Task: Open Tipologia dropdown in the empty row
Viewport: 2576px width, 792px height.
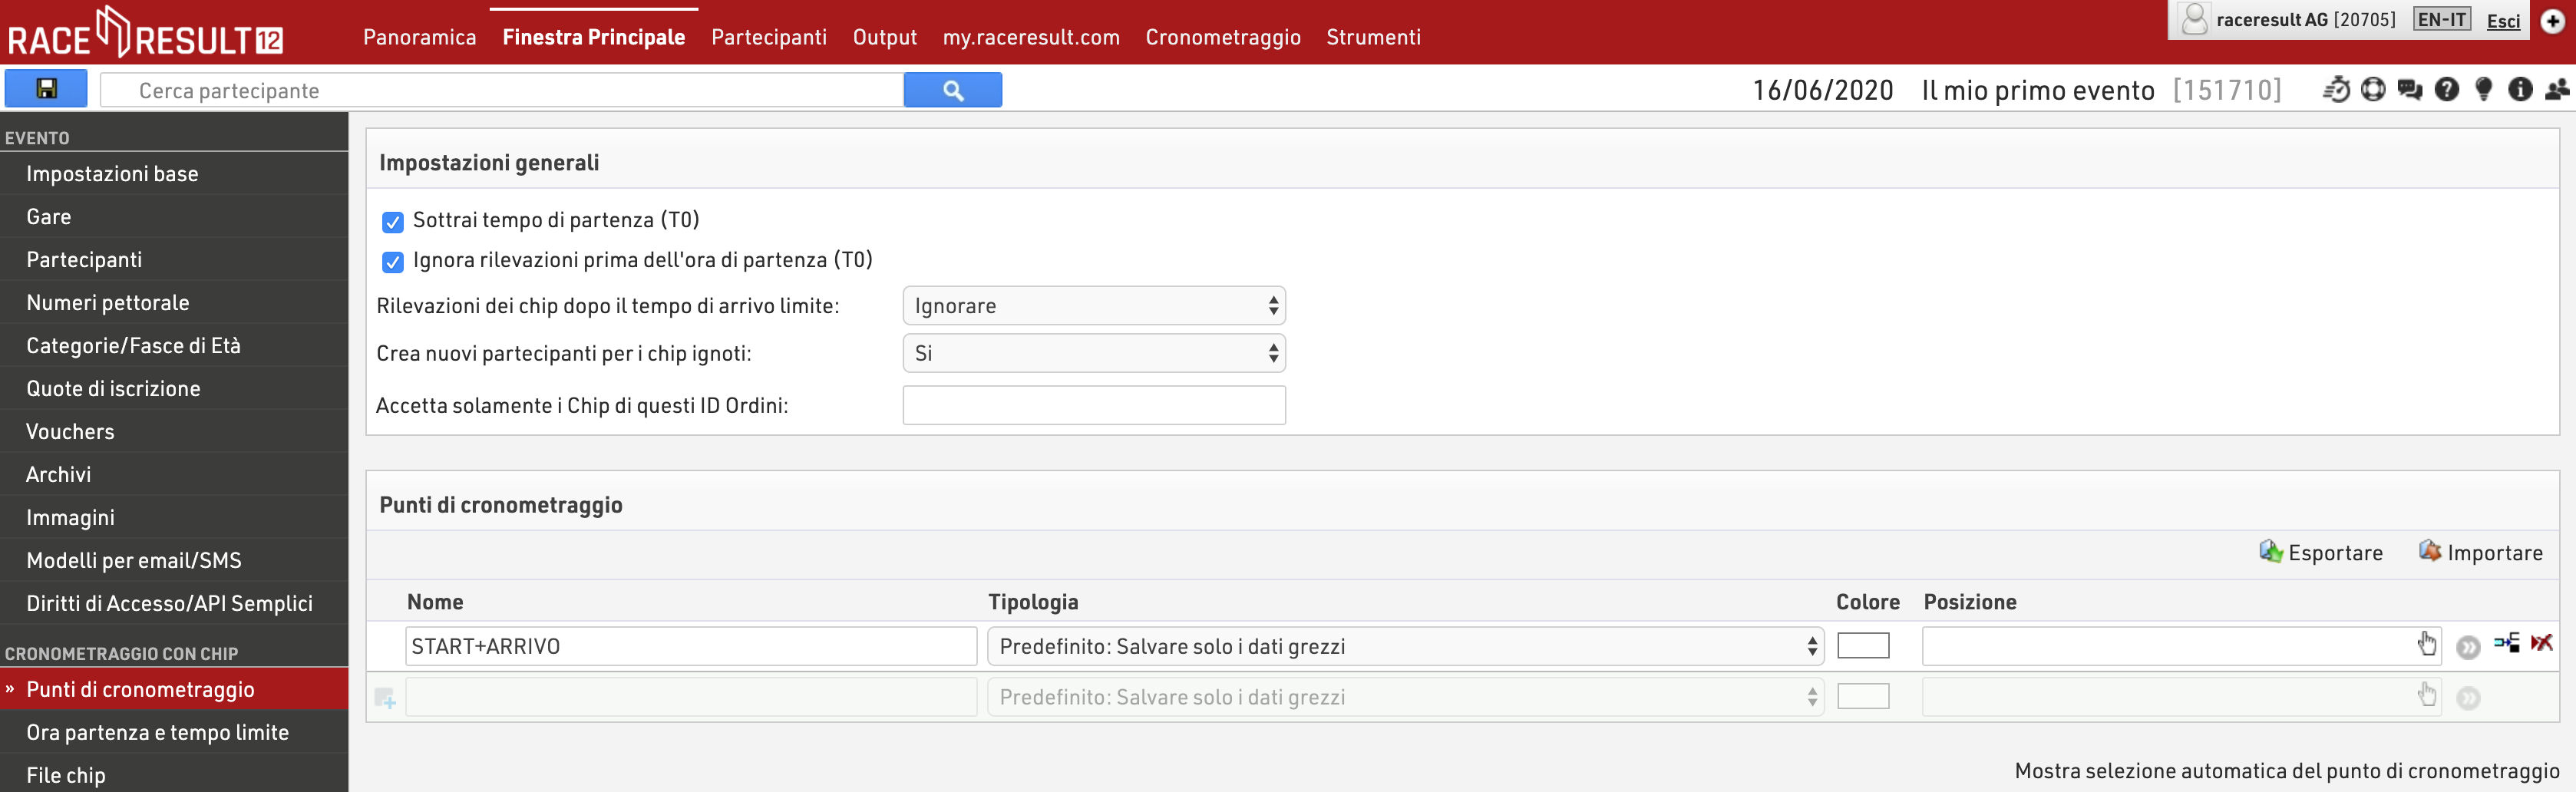Action: pos(1405,697)
